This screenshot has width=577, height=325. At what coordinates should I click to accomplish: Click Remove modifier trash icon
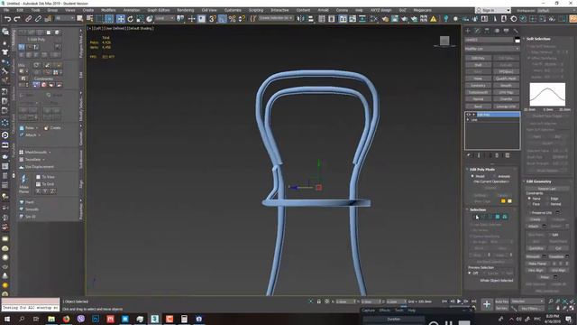pyautogui.click(x=497, y=155)
